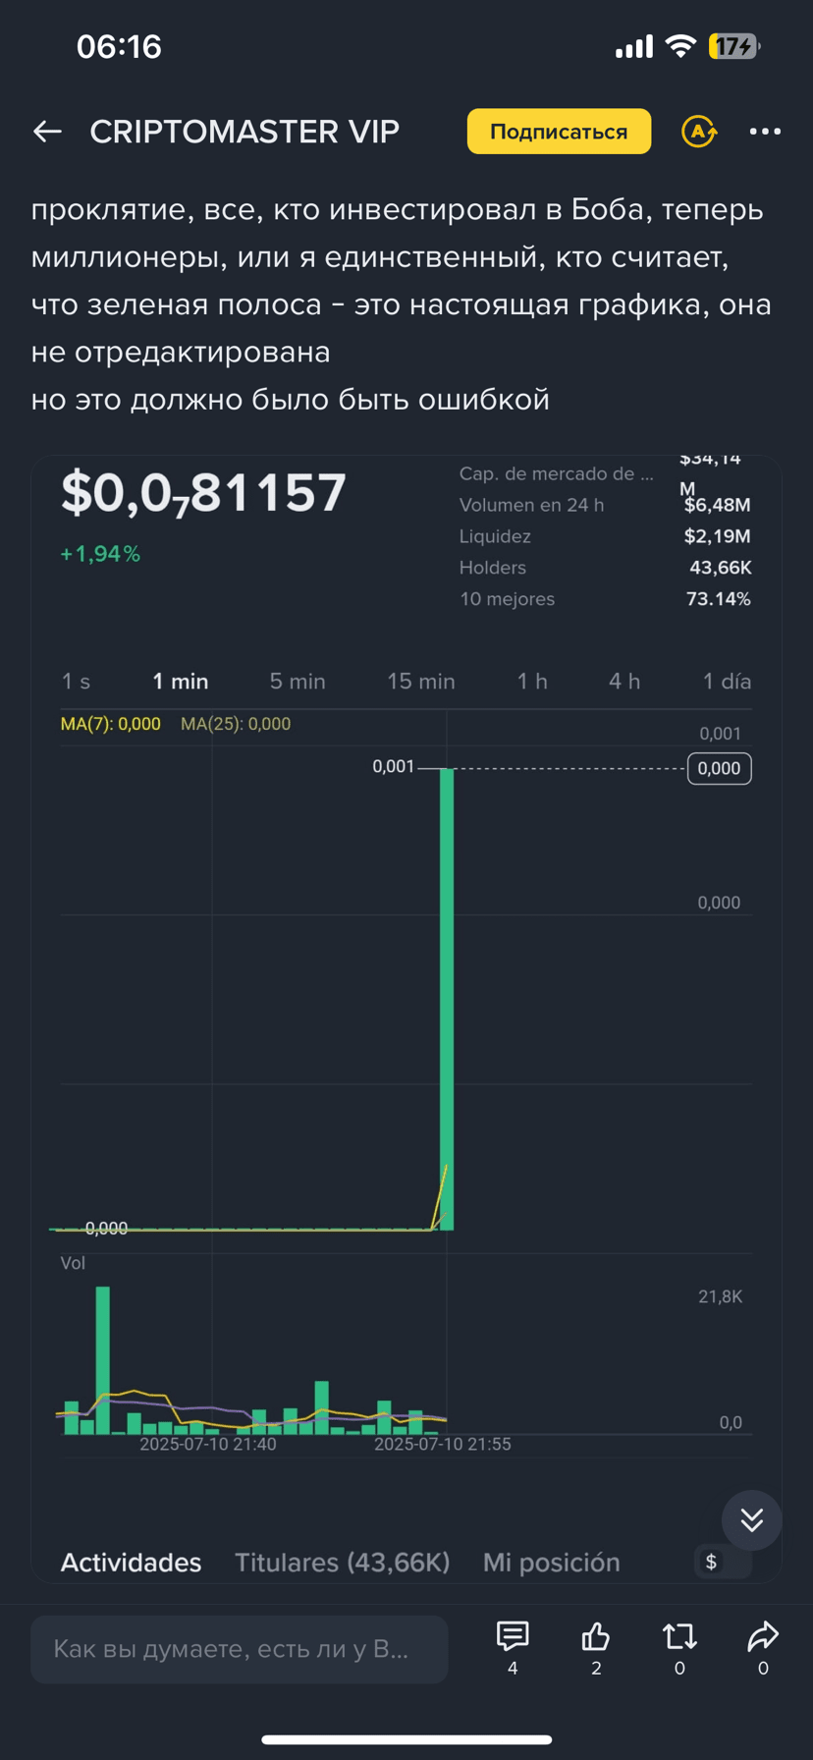Tap the repost arrows icon
This screenshot has height=1760, width=813.
click(x=679, y=1636)
